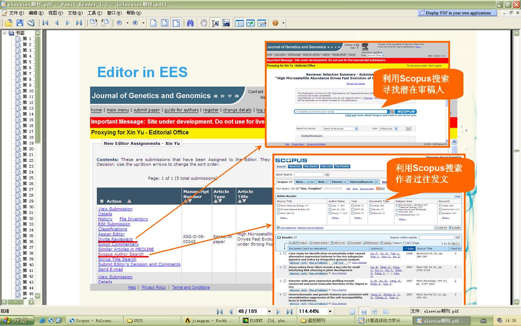Image resolution: width=521 pixels, height=326 pixels.
Task: Open zoom-in options dropdown arrow
Action: (143, 23)
